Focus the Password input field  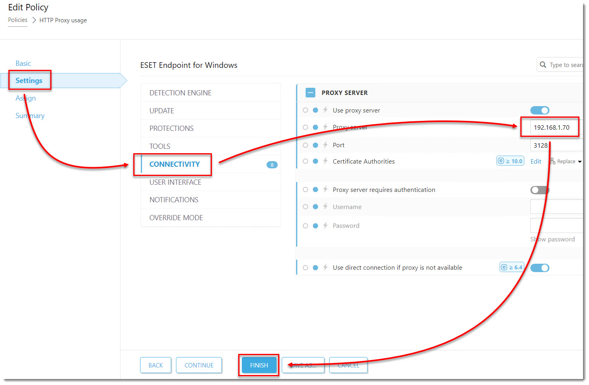(556, 225)
